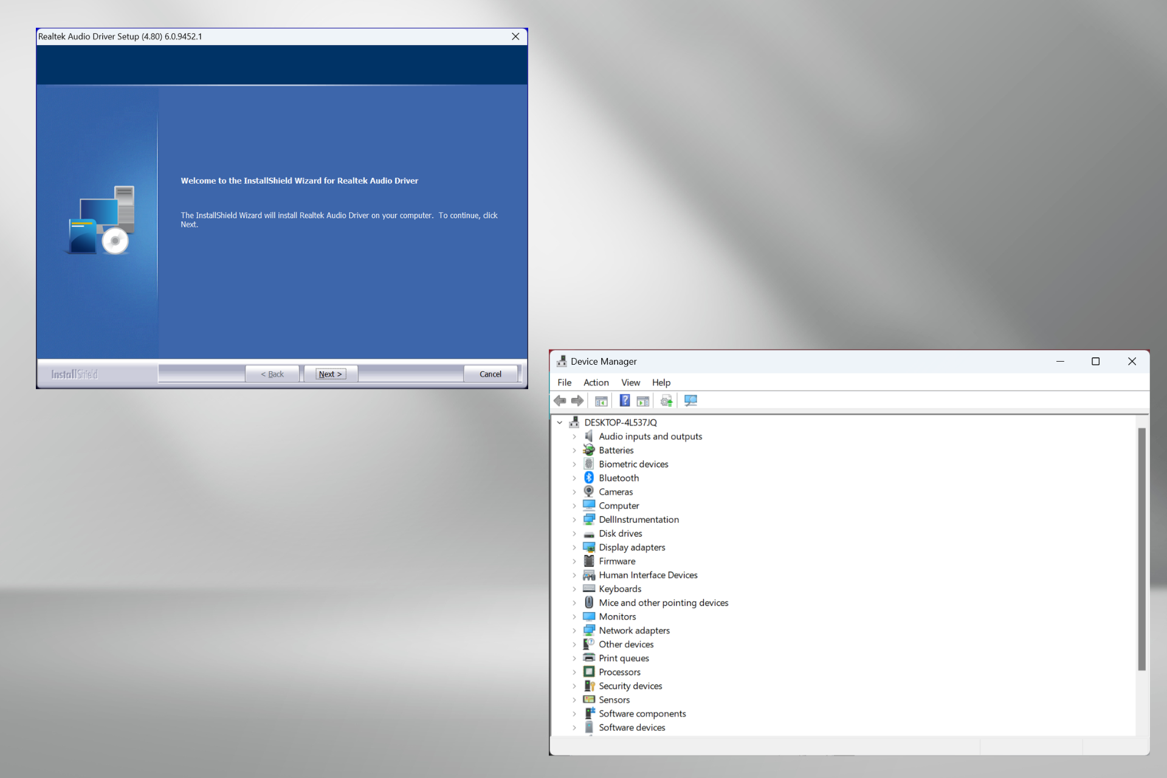1167x778 pixels.
Task: Expand the Software devices node
Action: pos(574,728)
